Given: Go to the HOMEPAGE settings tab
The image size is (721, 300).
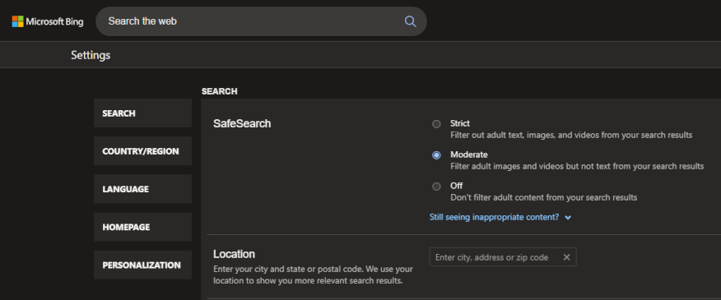Looking at the screenshot, I should click(142, 227).
